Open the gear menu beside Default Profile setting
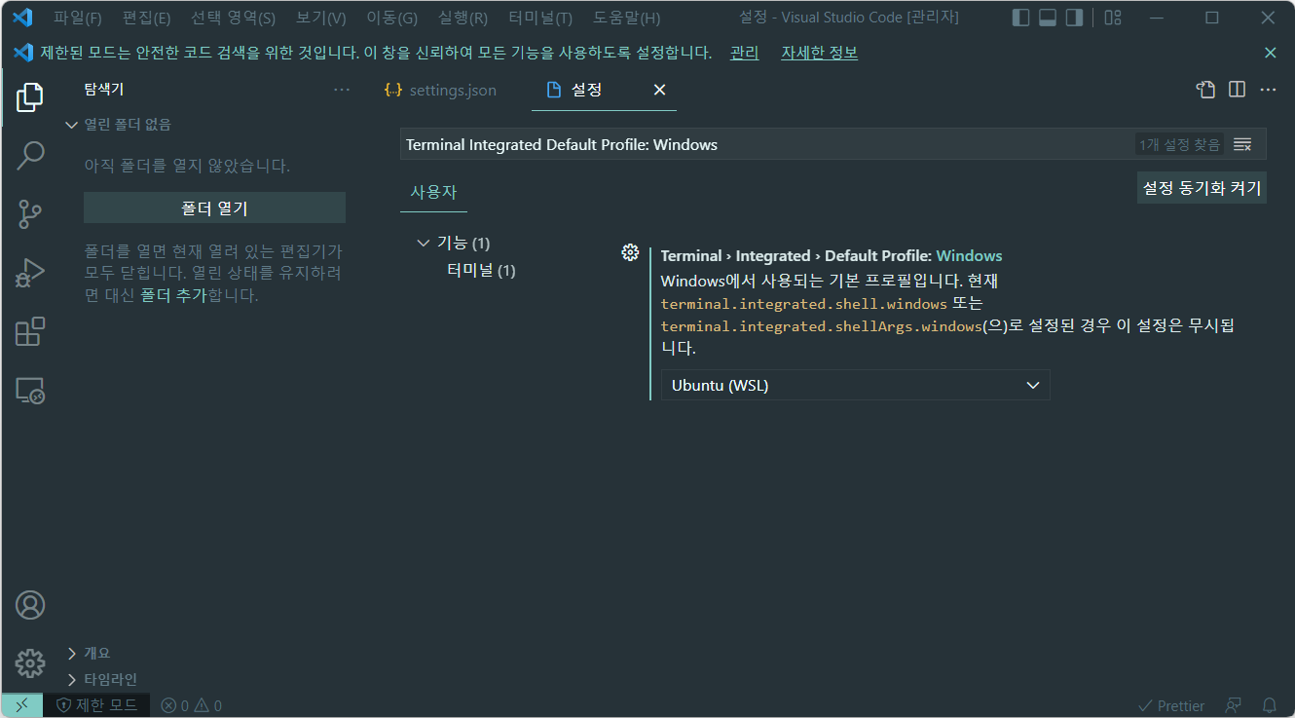Image resolution: width=1295 pixels, height=718 pixels. [x=630, y=252]
